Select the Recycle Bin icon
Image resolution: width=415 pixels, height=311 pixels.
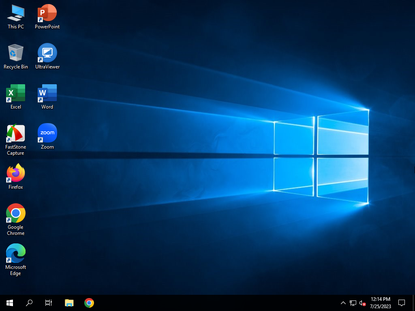coord(16,57)
